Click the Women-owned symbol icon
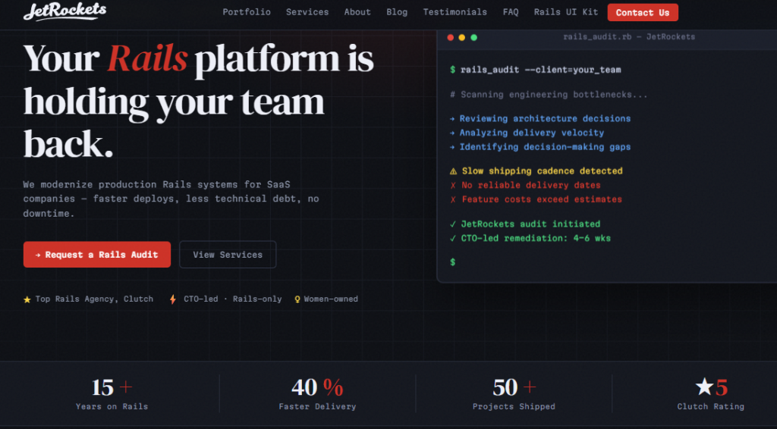 297,299
